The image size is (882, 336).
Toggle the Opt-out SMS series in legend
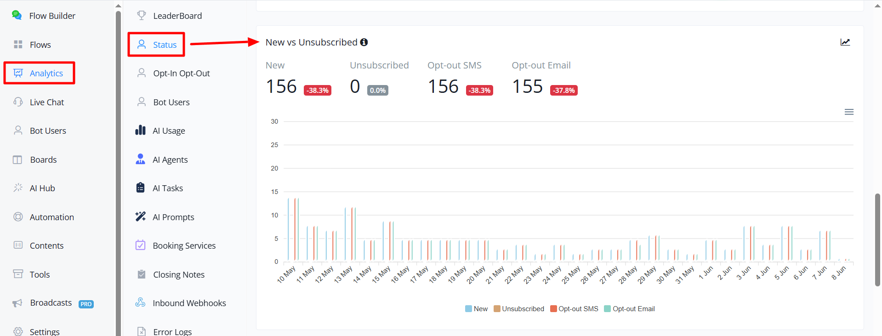(x=575, y=309)
